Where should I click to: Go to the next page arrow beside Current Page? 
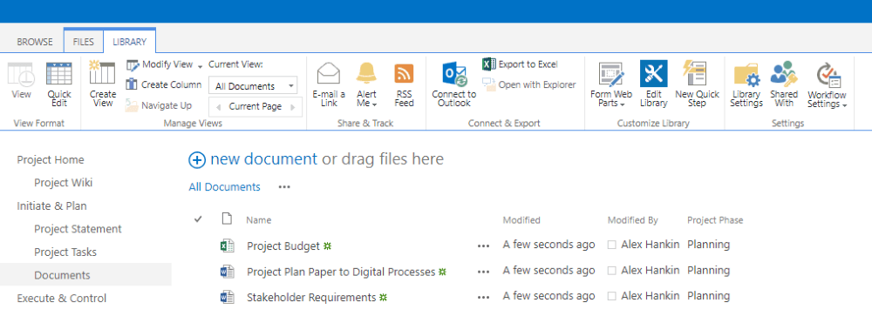(x=292, y=106)
